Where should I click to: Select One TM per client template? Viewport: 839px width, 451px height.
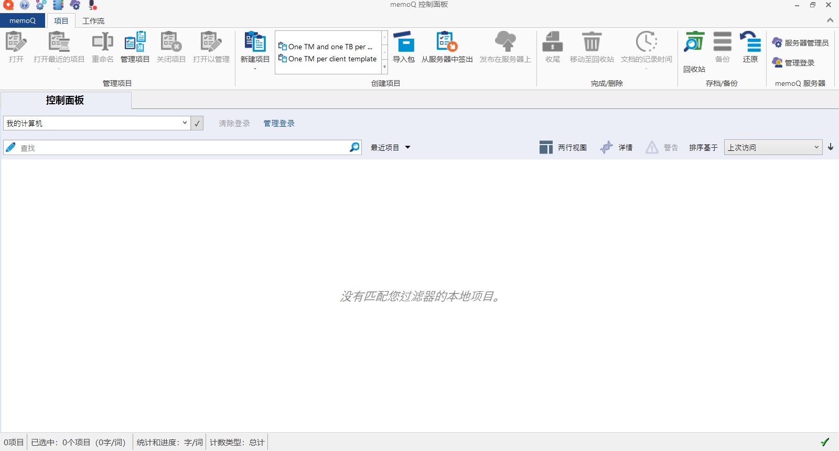(327, 59)
